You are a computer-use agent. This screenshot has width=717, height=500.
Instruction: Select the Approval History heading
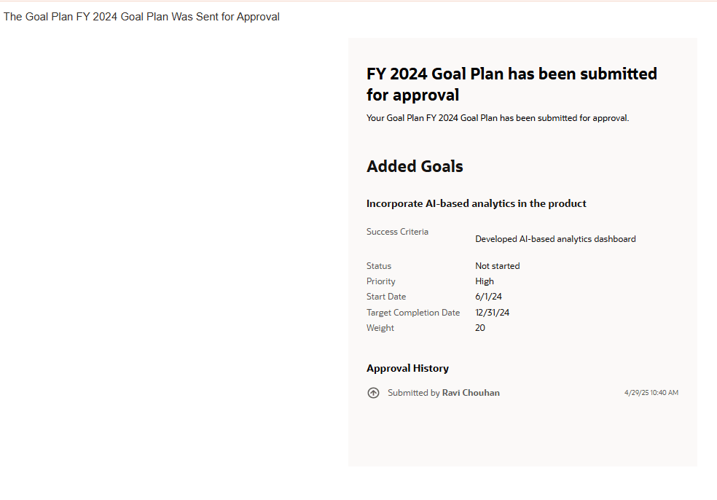pos(407,368)
